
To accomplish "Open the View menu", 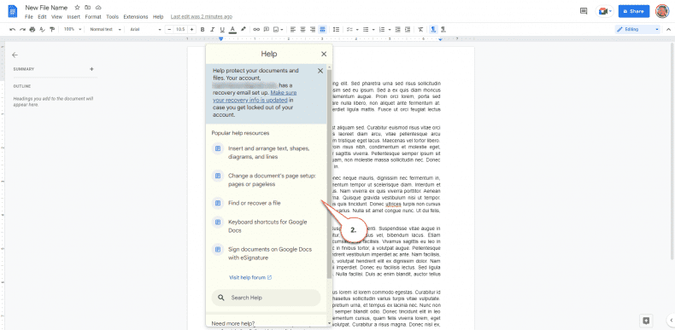I will click(57, 17).
